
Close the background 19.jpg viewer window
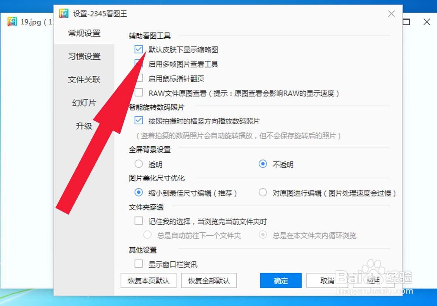(x=427, y=22)
